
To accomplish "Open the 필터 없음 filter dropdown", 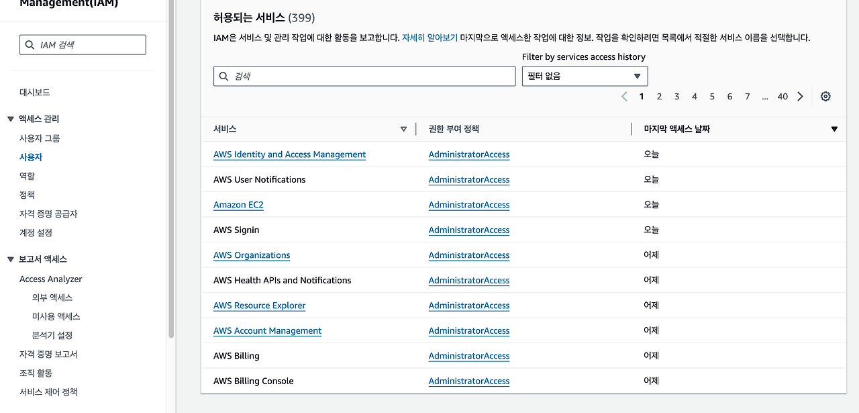I will tap(585, 76).
